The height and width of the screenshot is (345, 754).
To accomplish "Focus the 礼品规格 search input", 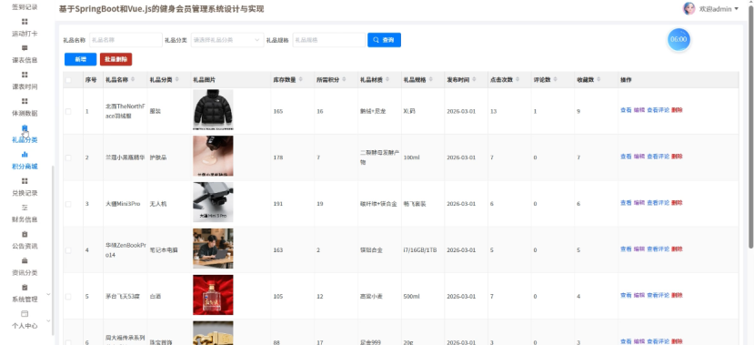I will pyautogui.click(x=329, y=40).
